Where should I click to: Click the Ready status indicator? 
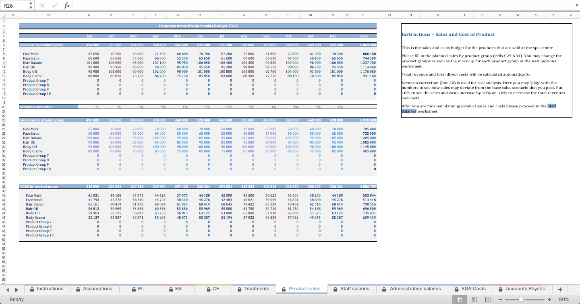coord(17,299)
